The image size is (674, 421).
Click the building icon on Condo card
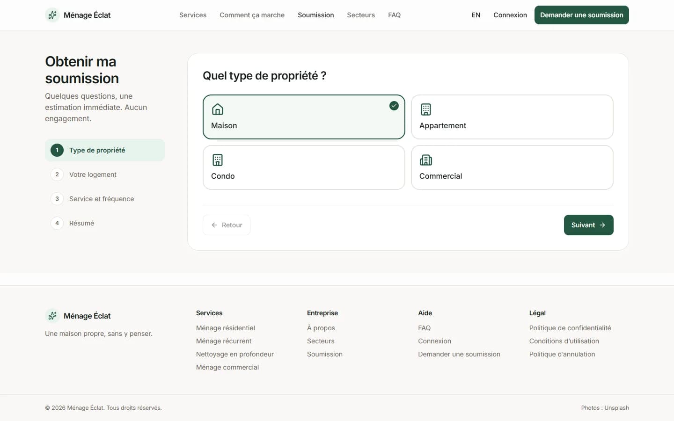click(218, 160)
